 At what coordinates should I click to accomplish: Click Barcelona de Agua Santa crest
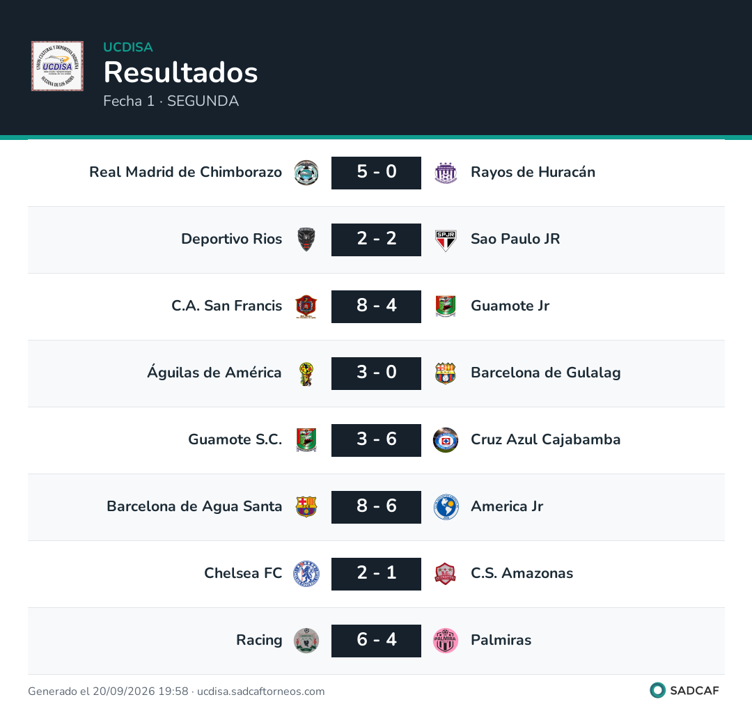[306, 507]
